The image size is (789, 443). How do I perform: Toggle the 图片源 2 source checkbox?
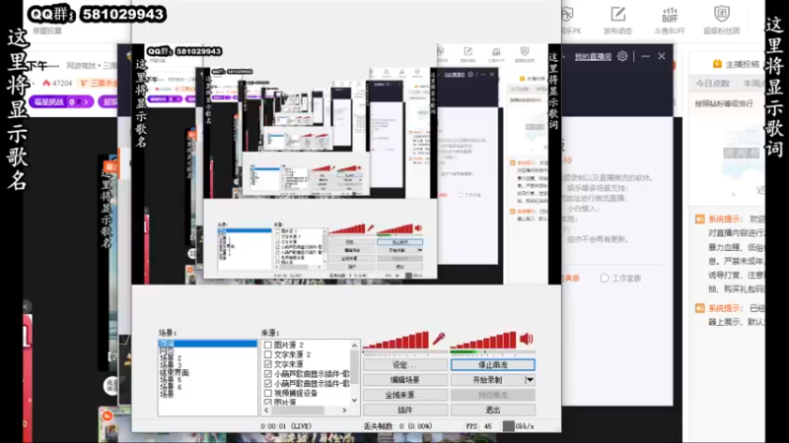[x=267, y=346]
